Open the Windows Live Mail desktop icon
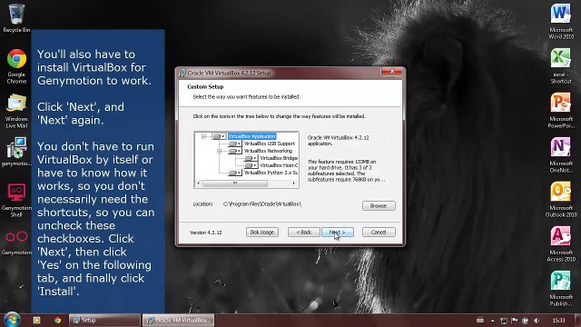The height and width of the screenshot is (327, 581). coord(16,111)
